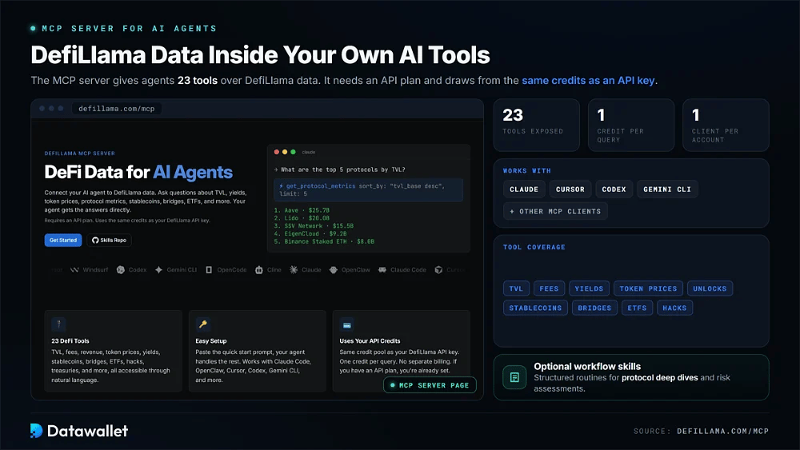Click the Claude starburst icon
800x450 pixels.
click(294, 269)
